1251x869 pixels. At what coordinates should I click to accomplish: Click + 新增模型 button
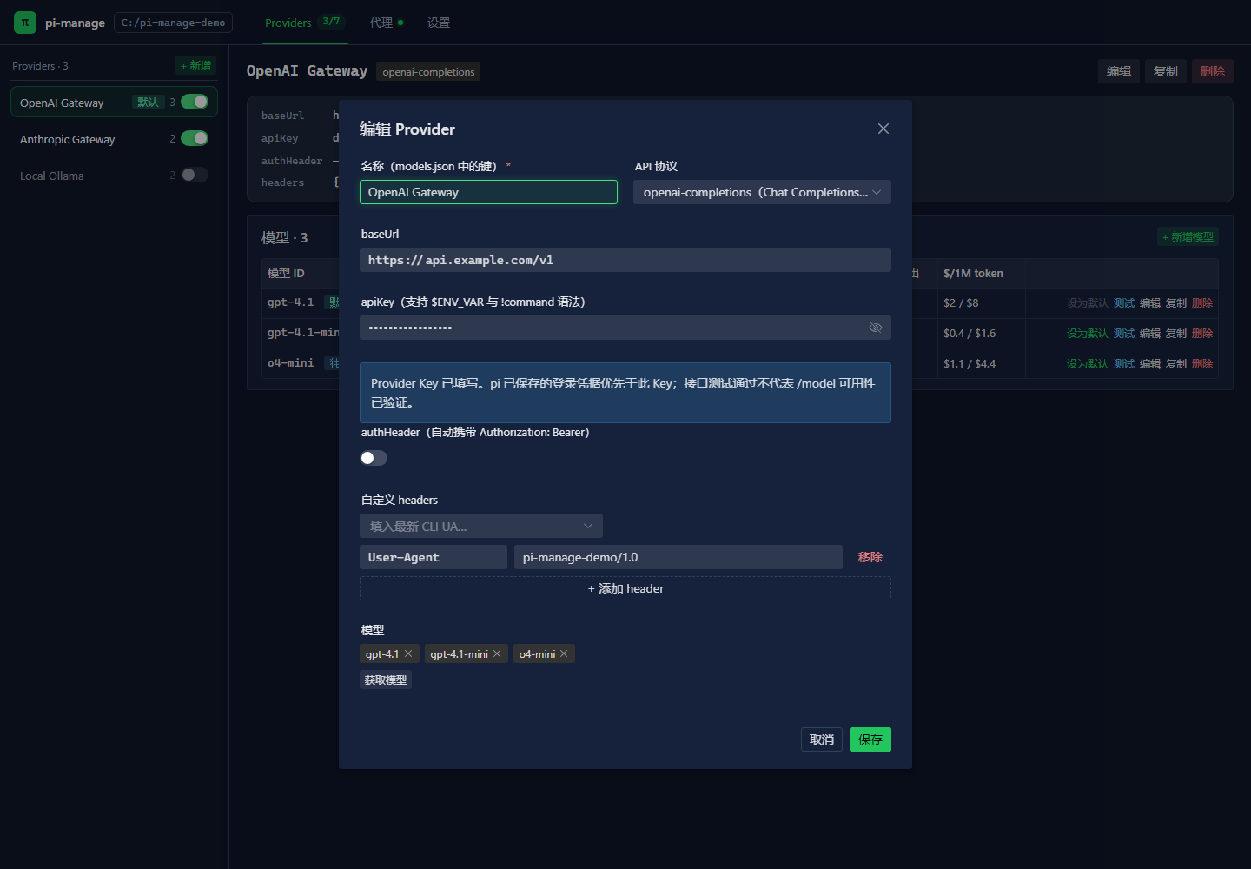1188,236
